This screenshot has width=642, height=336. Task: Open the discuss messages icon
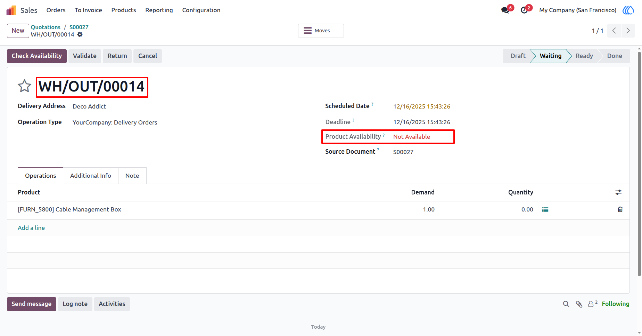505,10
